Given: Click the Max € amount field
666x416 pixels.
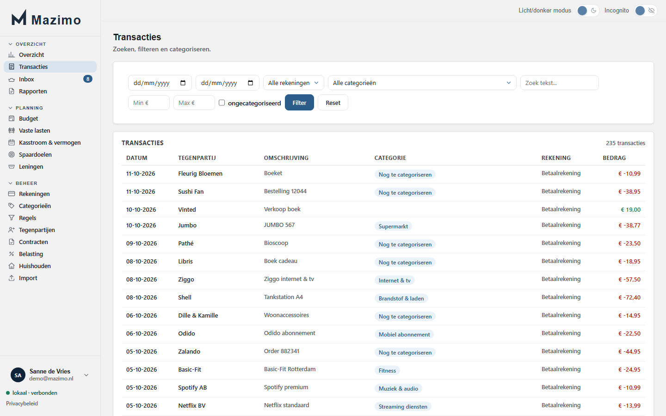Looking at the screenshot, I should tap(194, 103).
